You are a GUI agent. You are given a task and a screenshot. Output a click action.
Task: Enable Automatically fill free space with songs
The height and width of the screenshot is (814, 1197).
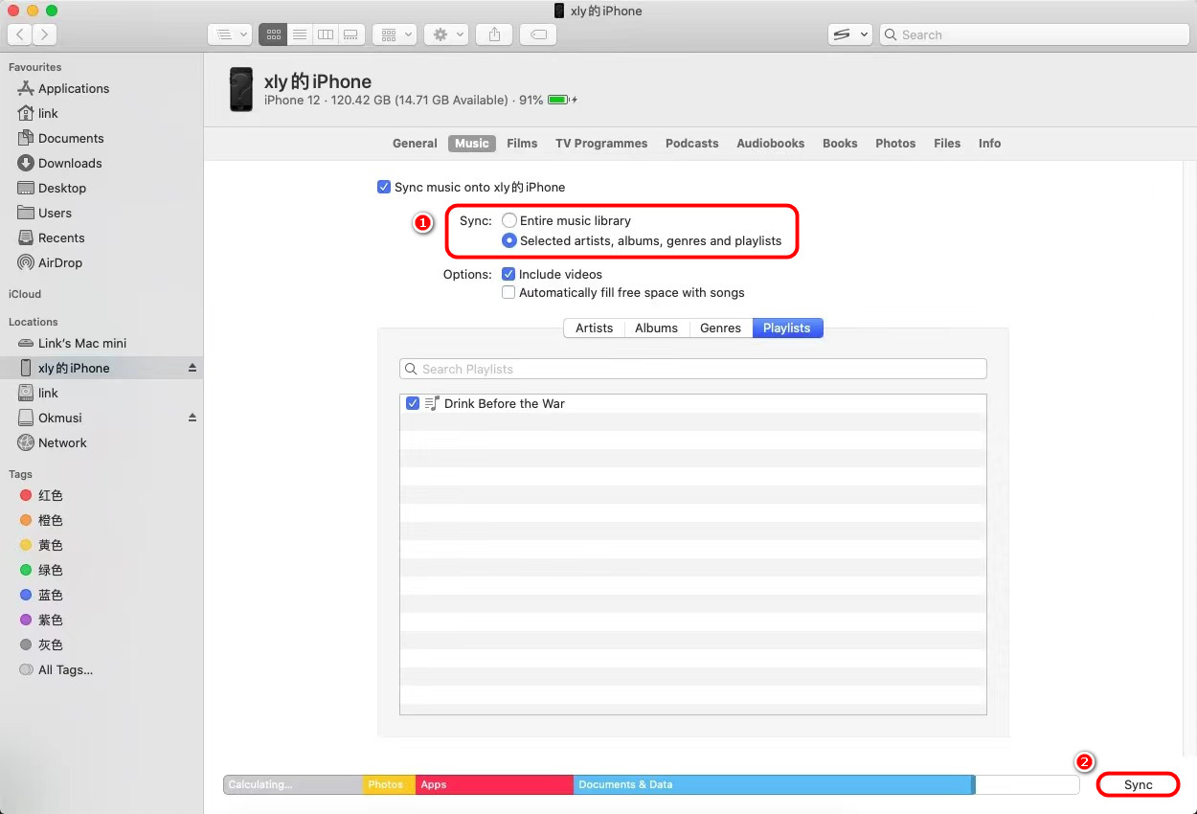pyautogui.click(x=508, y=292)
